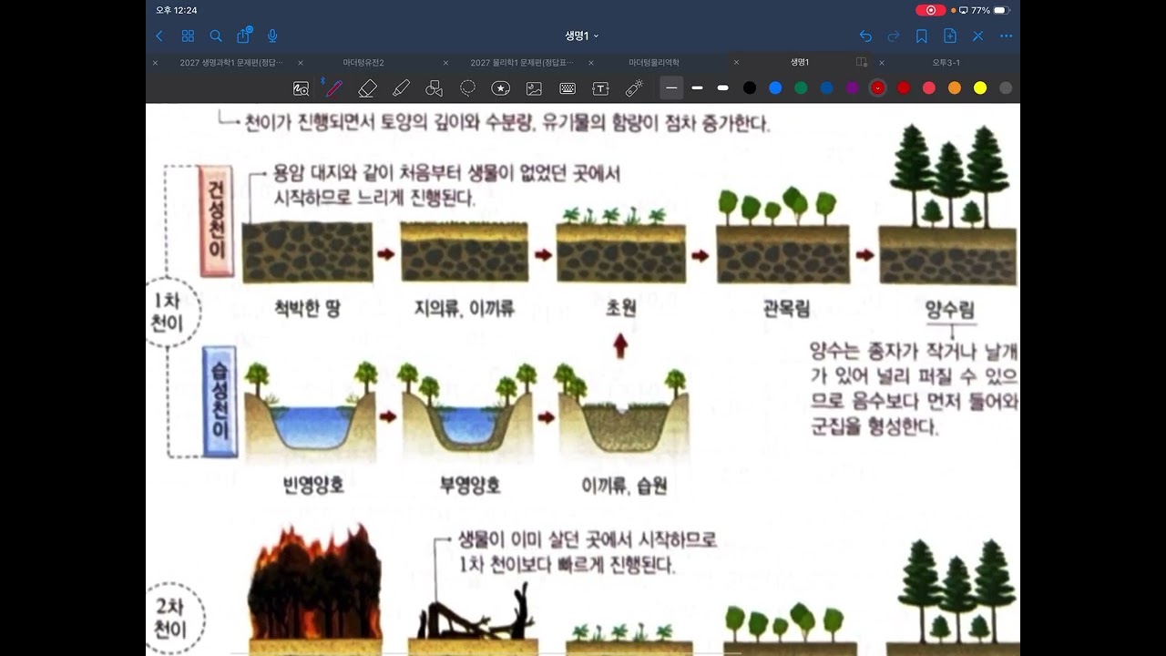Tap the battery 77% status indicator
Viewport: 1166px width, 656px height.
(x=990, y=10)
